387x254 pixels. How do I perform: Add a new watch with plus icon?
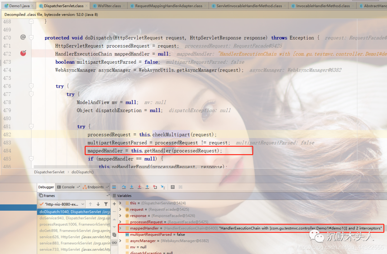tap(114, 204)
